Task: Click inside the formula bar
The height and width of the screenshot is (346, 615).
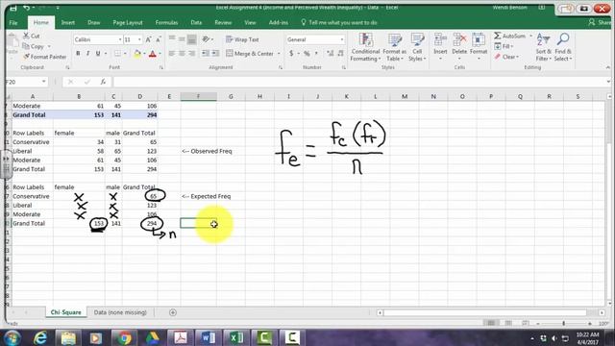Action: pyautogui.click(x=358, y=82)
